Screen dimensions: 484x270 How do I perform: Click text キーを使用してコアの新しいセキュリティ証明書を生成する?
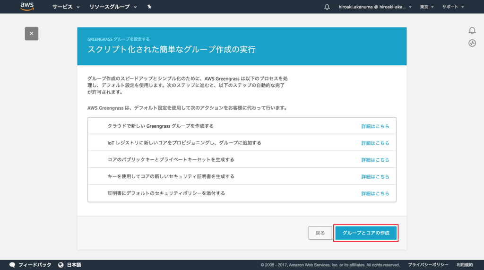click(x=171, y=176)
